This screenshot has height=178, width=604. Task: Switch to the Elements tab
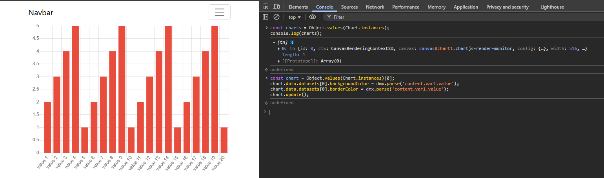[298, 7]
